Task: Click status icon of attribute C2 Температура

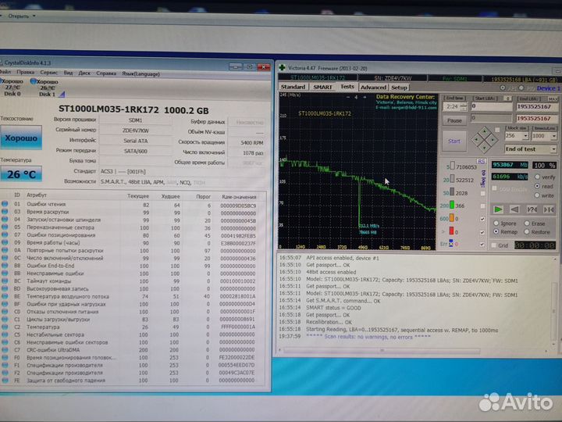Action: coord(5,327)
